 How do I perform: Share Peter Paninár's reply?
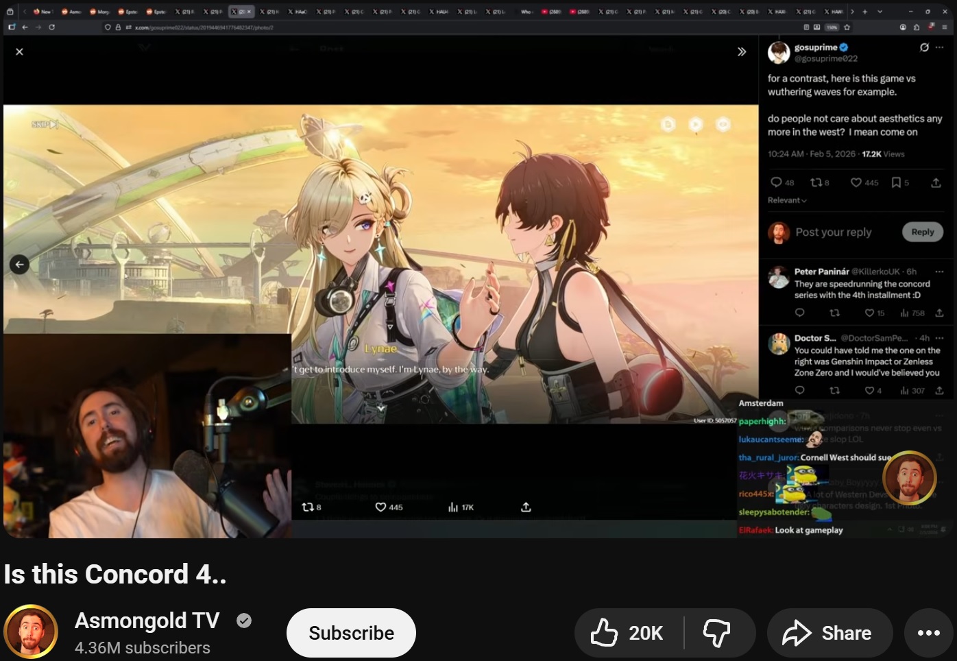coord(939,313)
